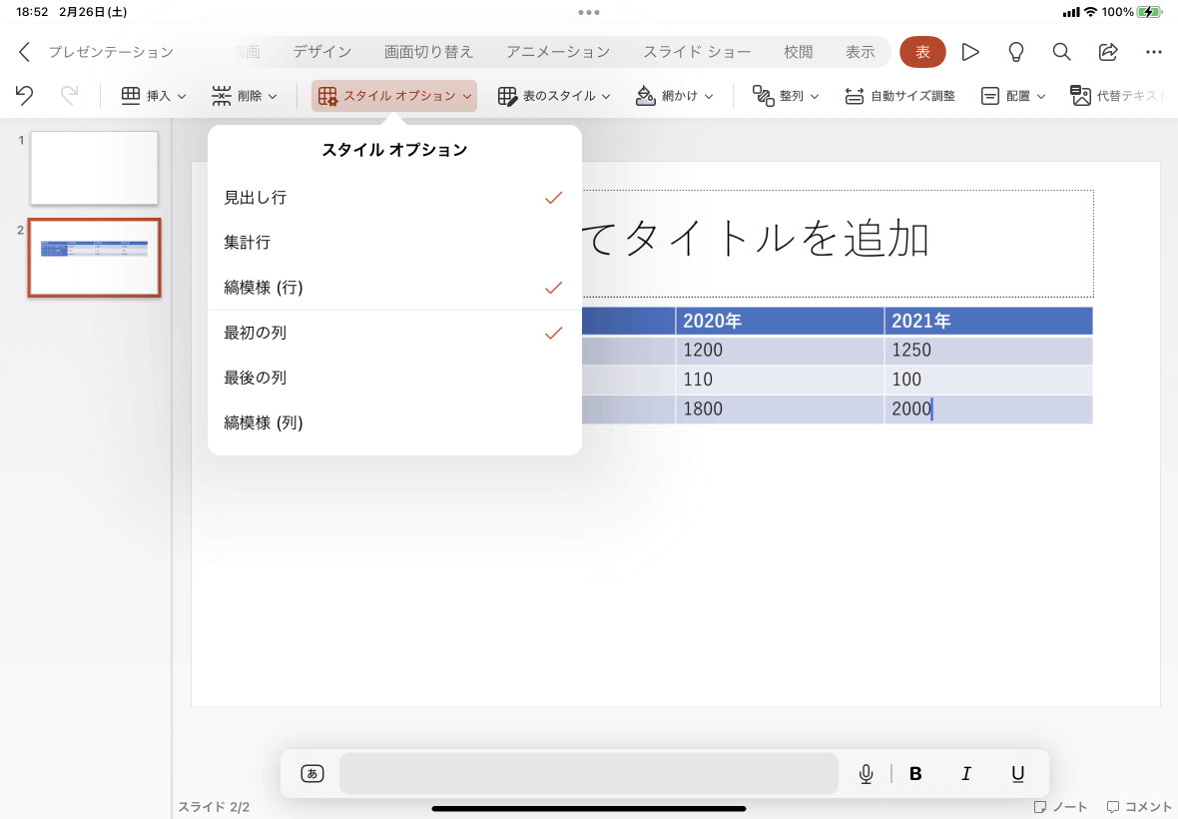The width and height of the screenshot is (1178, 819).
Task: Start slideshow with play icon
Action: coord(970,52)
